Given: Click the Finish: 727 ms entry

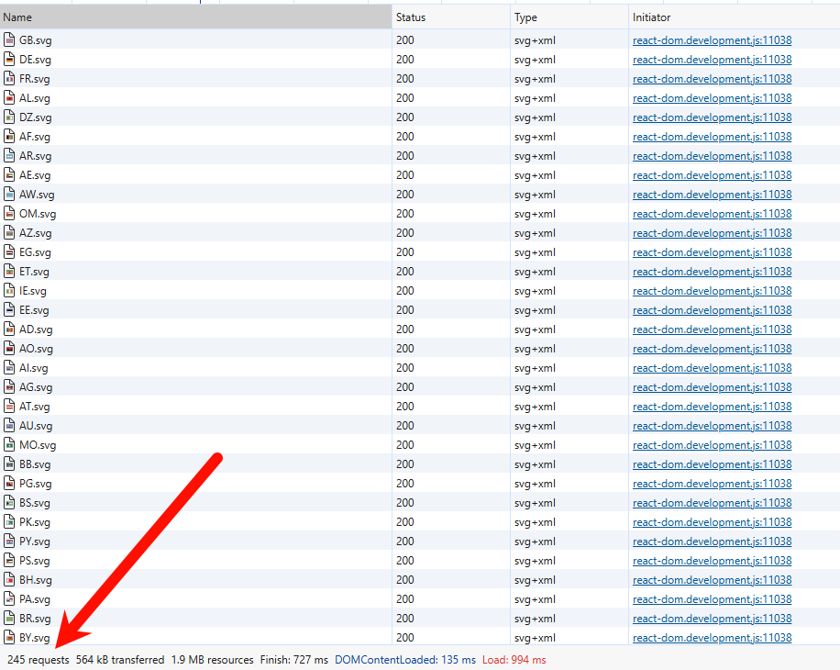Looking at the screenshot, I should click(294, 660).
